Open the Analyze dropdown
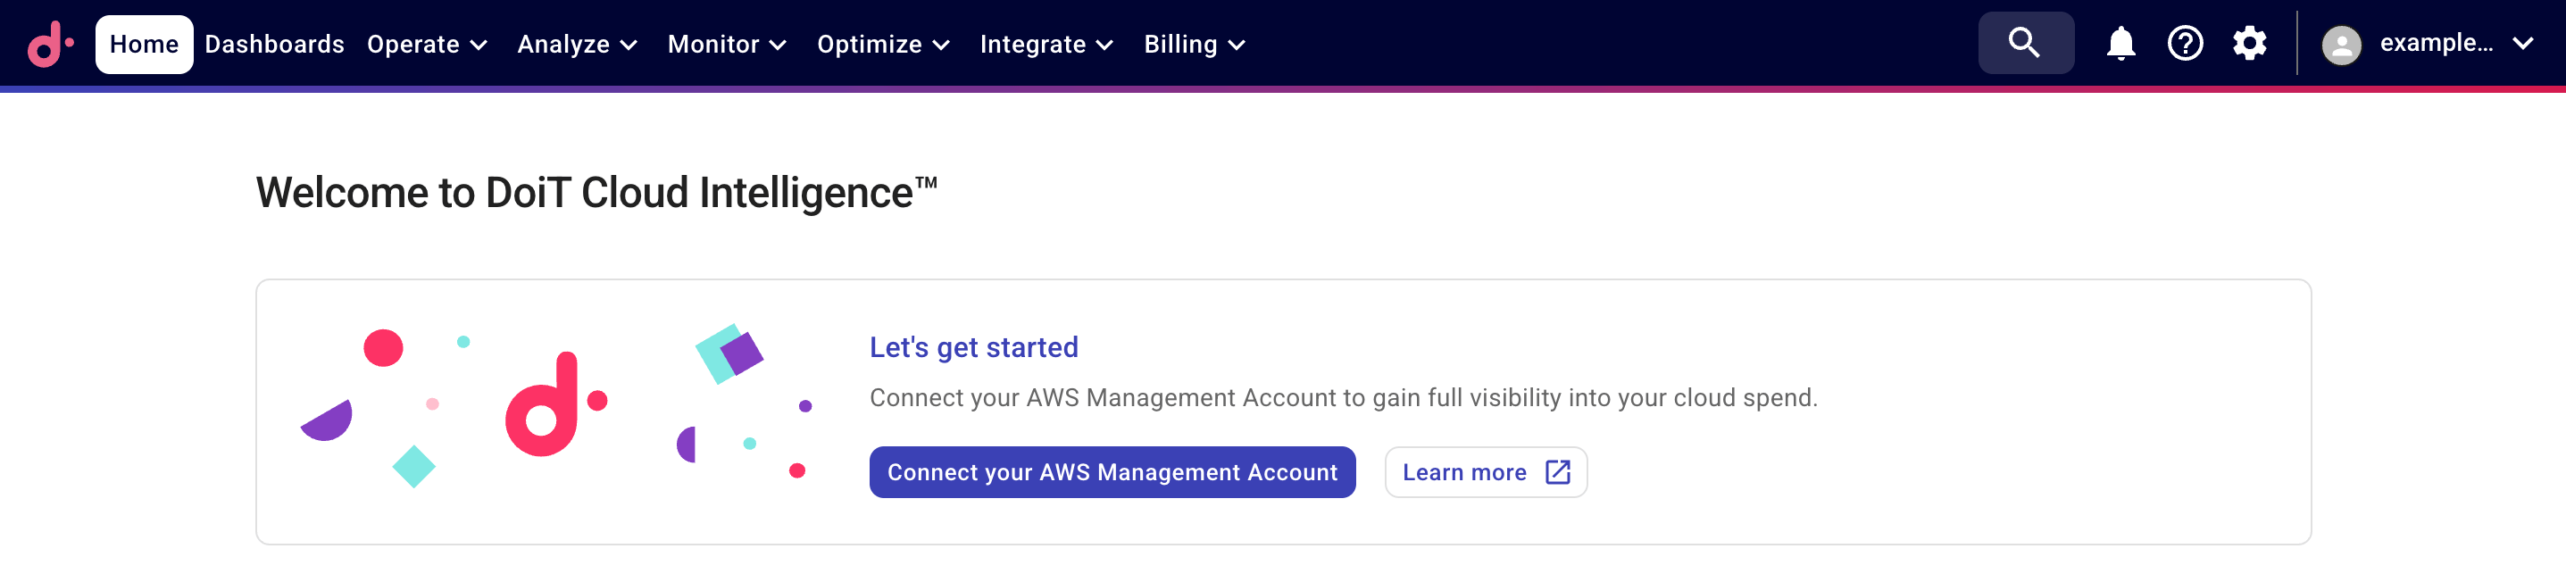Screen dimensions: 2566x582 pyautogui.click(x=577, y=44)
